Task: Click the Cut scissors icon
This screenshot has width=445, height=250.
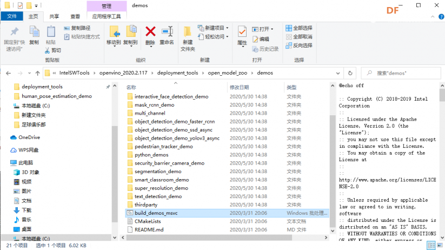Action: 48,50
